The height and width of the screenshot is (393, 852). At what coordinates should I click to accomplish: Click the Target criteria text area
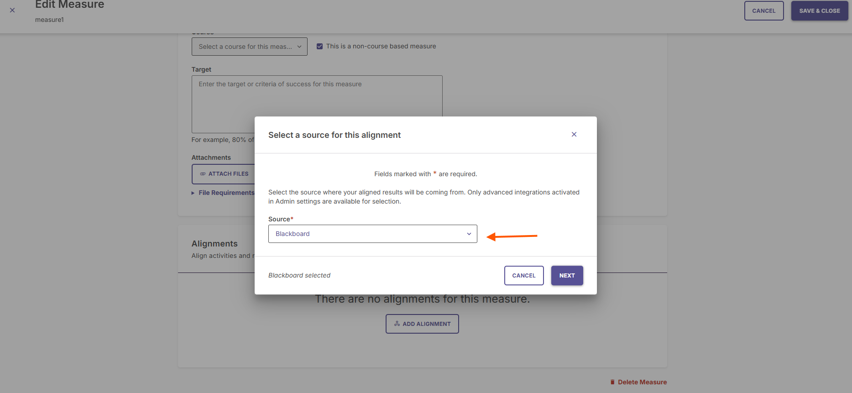point(317,104)
